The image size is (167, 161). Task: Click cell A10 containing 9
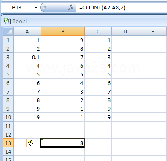(27, 117)
